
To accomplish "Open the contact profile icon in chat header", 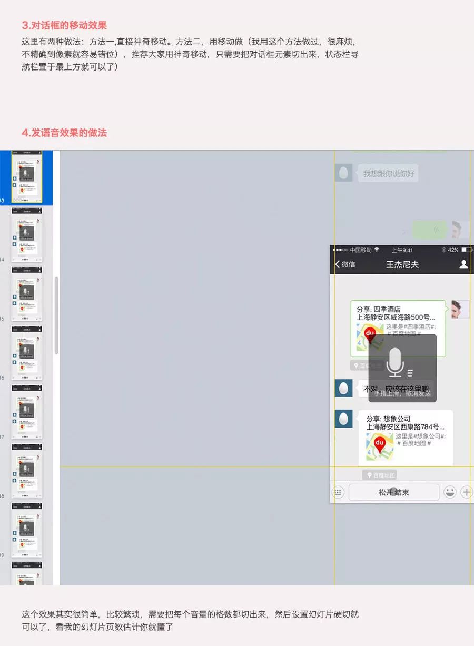I will [x=463, y=264].
